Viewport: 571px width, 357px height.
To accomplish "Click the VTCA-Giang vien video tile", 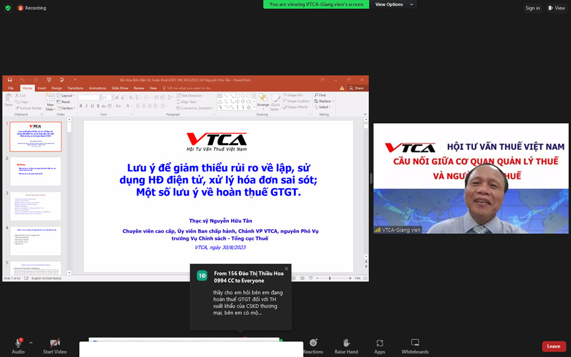I will (x=471, y=178).
